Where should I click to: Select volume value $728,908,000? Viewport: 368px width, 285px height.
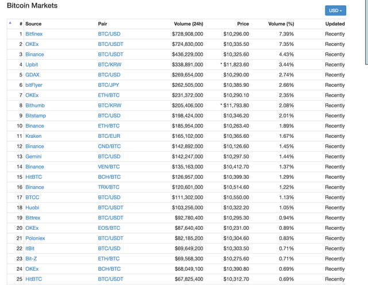click(187, 34)
